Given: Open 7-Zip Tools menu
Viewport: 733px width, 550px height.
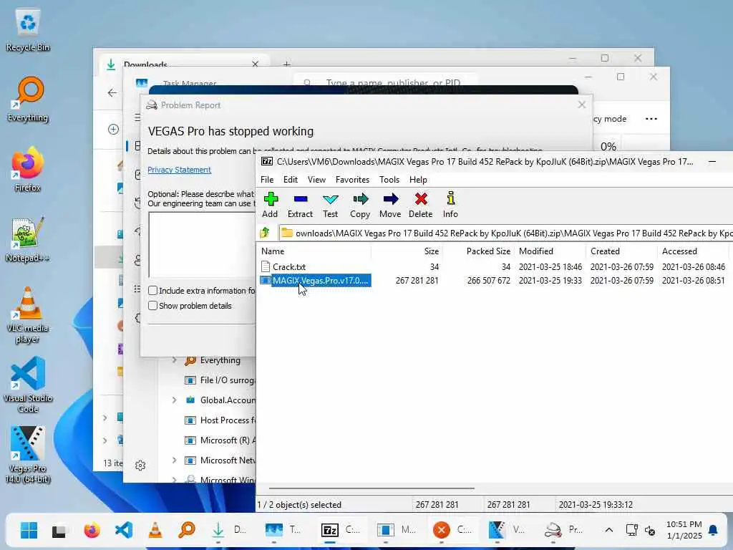Looking at the screenshot, I should point(389,180).
